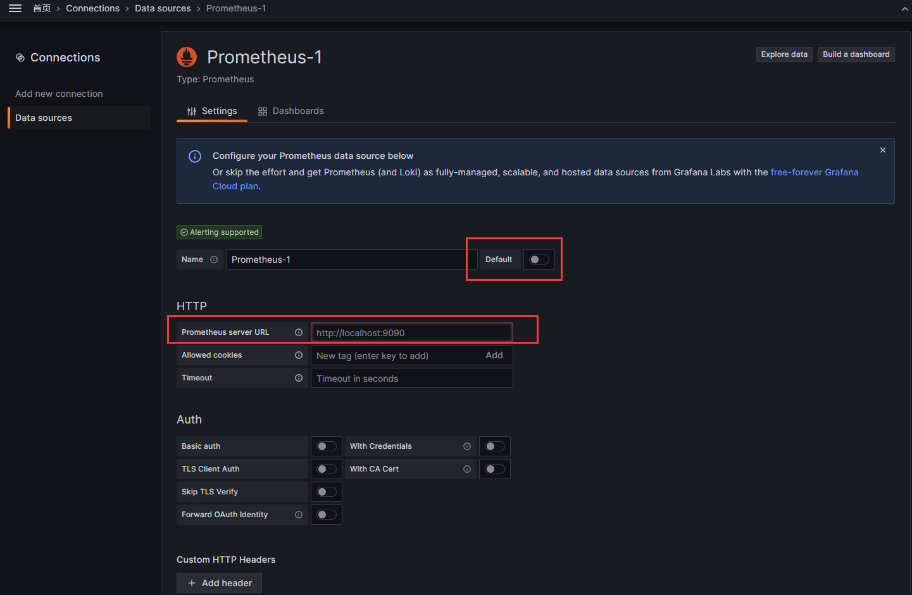The height and width of the screenshot is (595, 912).
Task: Click the With Credentials info icon
Action: pyautogui.click(x=467, y=446)
